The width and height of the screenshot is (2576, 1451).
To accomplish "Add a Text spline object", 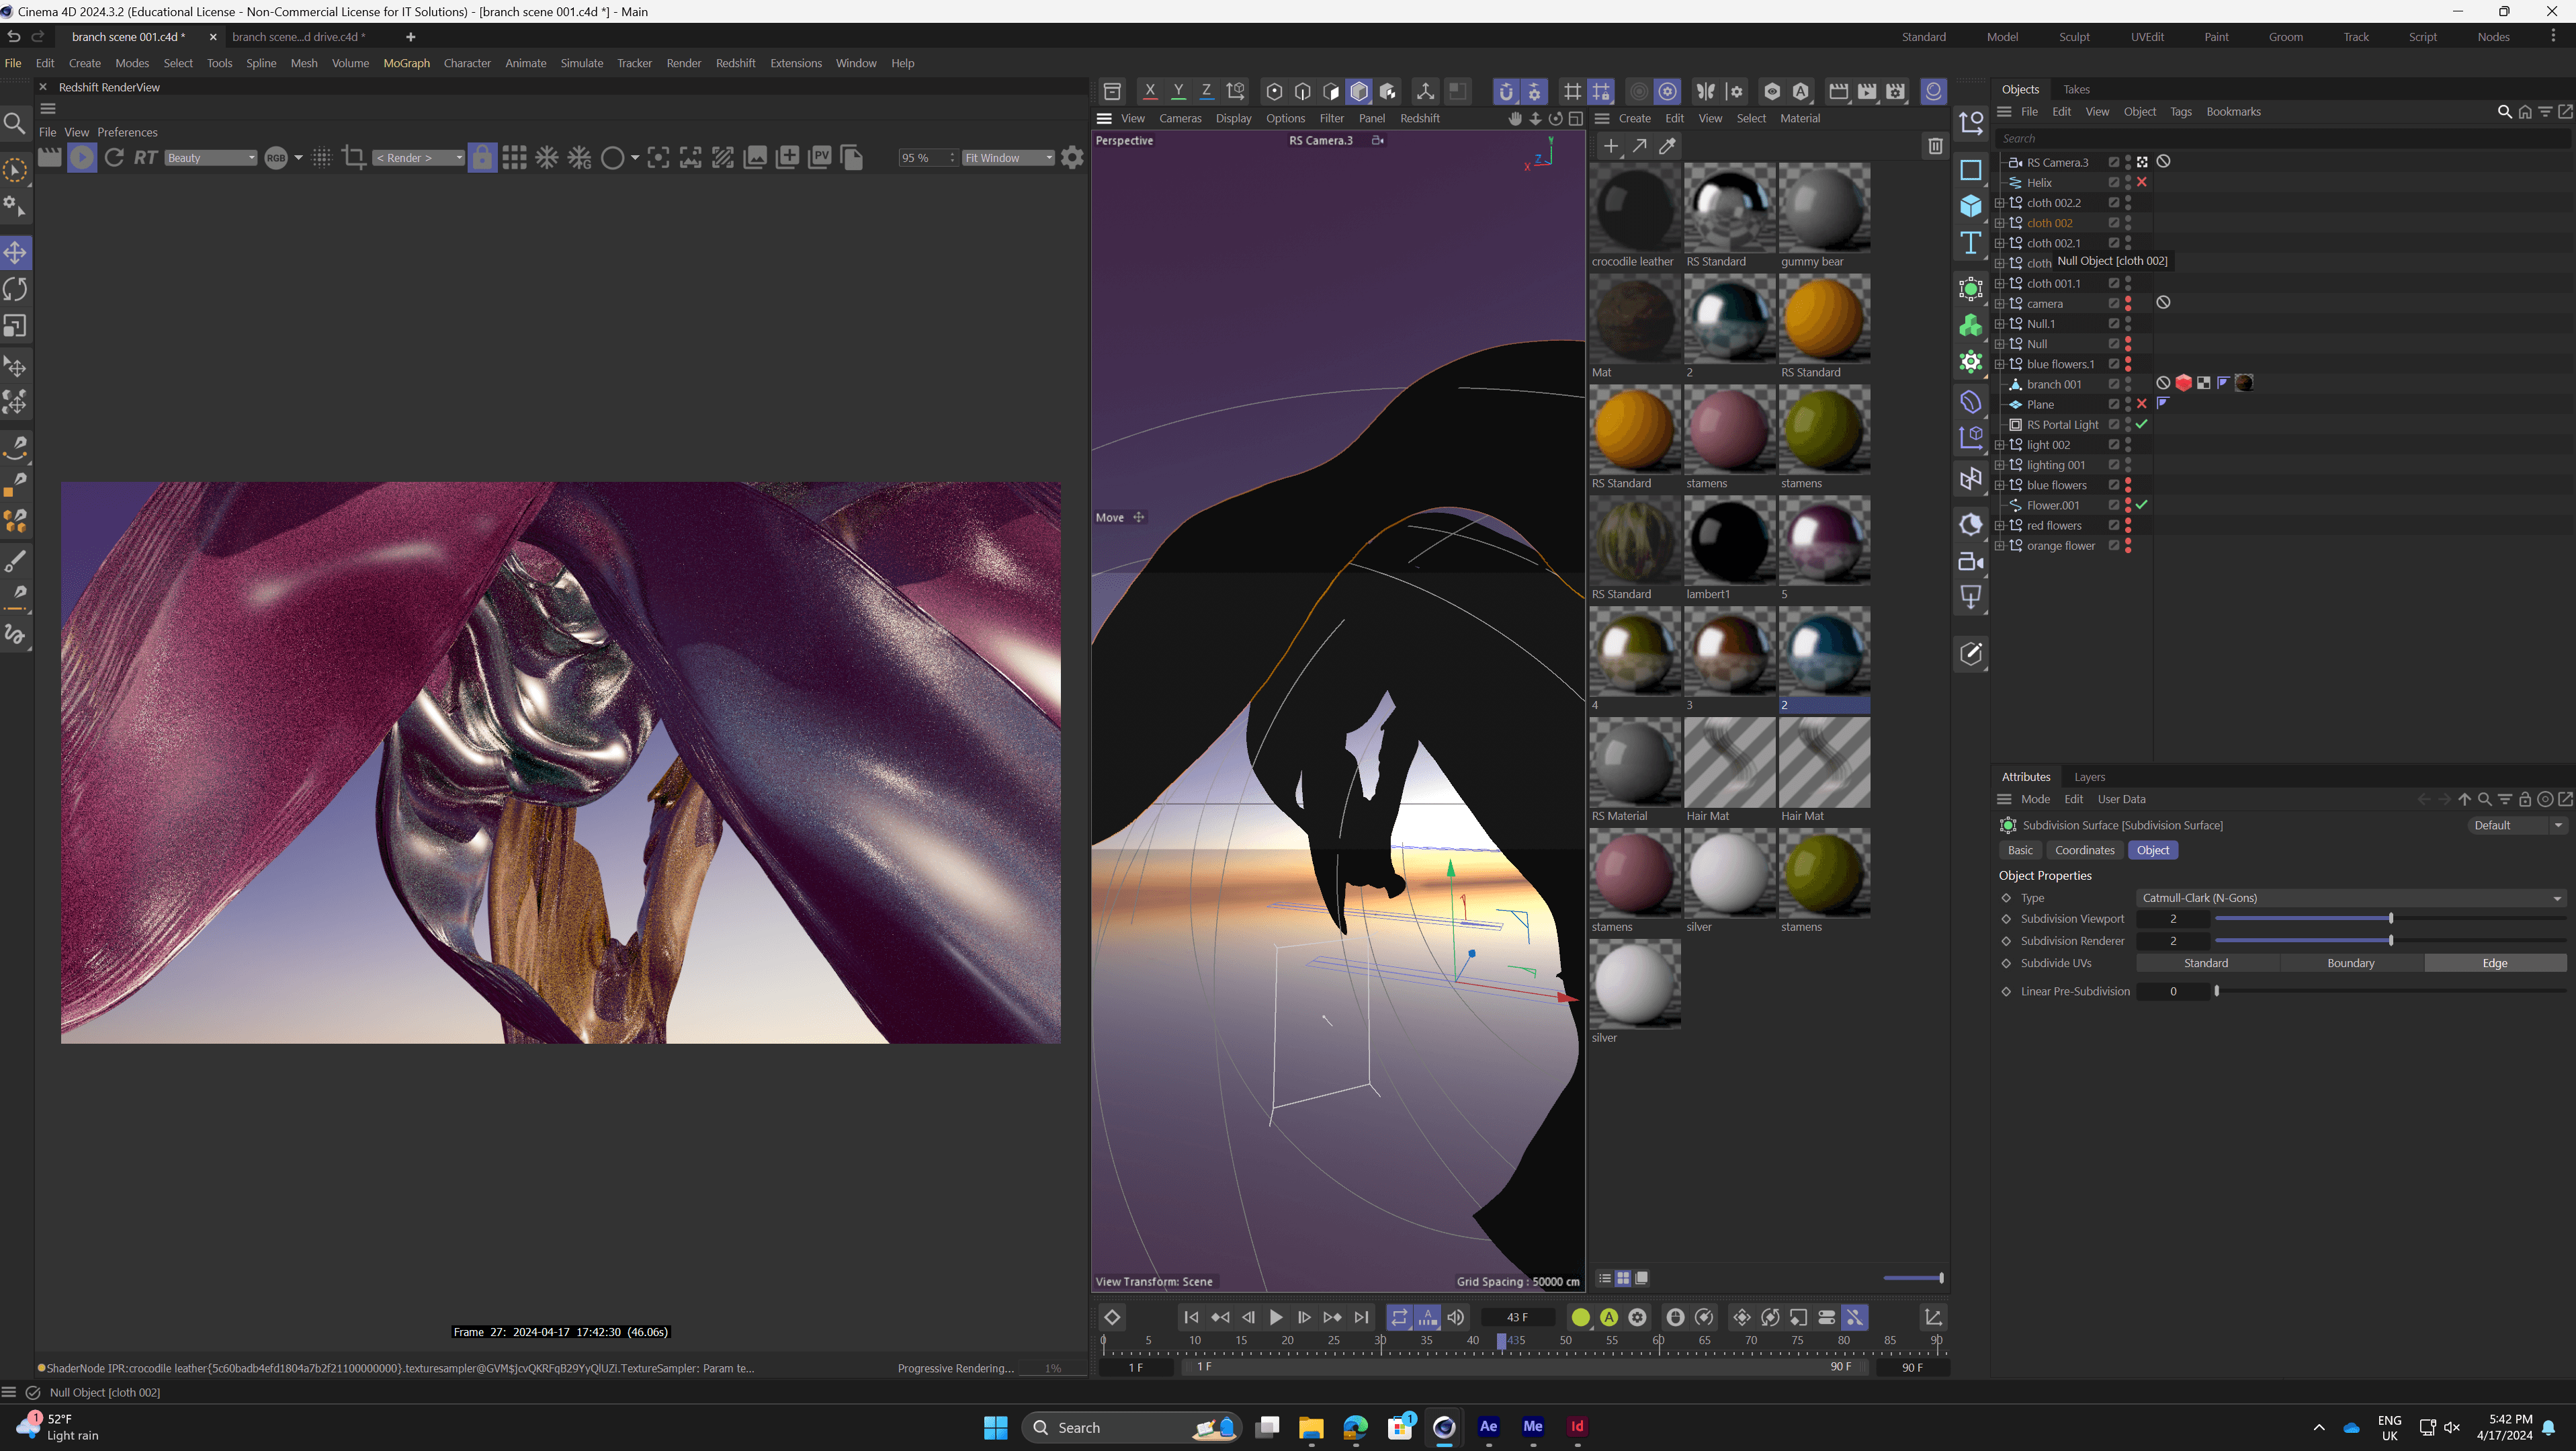I will pyautogui.click(x=1971, y=243).
